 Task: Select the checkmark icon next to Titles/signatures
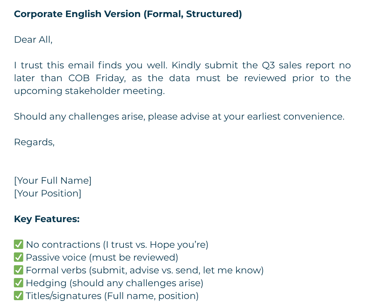18,296
